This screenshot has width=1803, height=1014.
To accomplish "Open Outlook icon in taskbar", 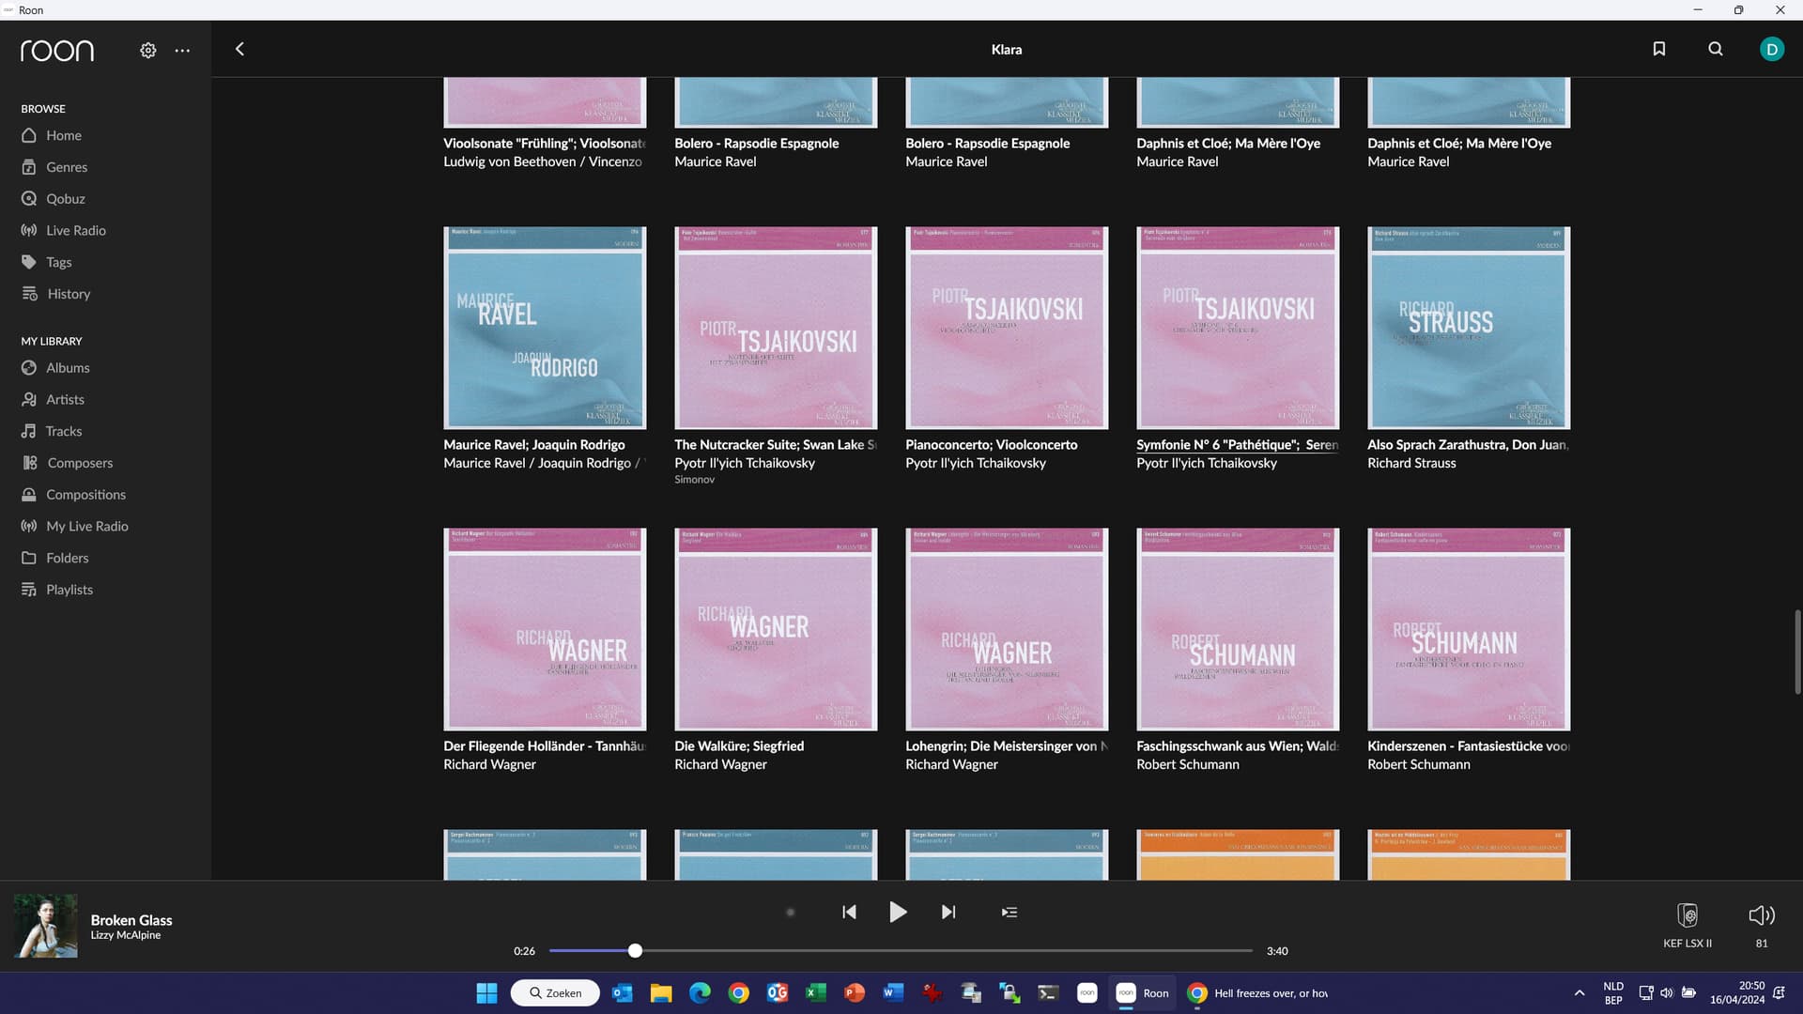I will click(x=623, y=993).
